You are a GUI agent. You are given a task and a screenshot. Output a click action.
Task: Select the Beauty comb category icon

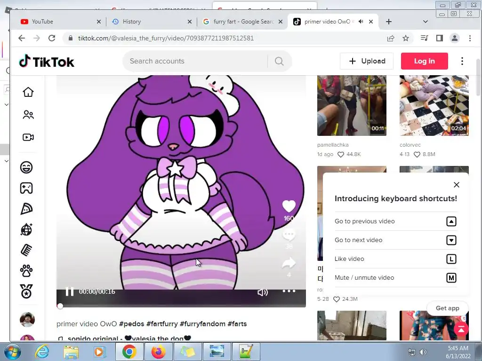[x=26, y=250]
